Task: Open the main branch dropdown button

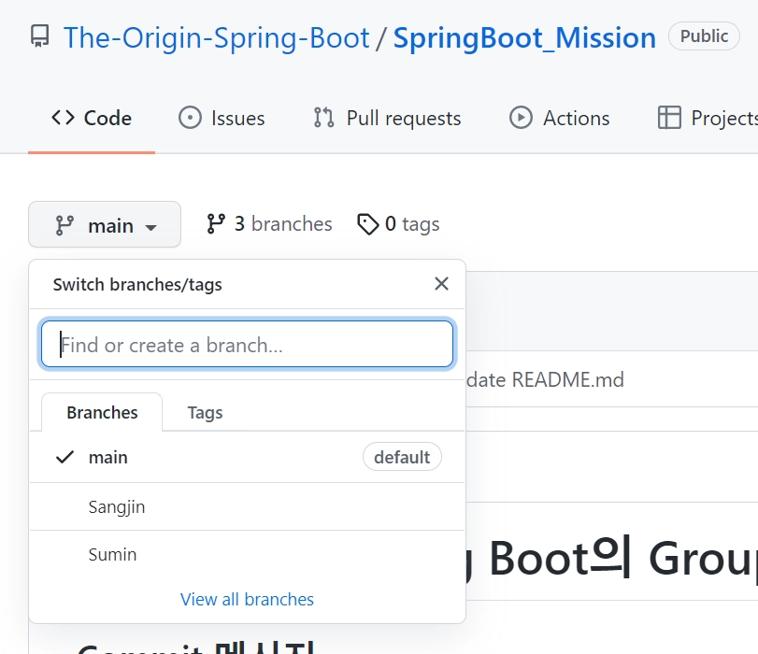Action: [105, 225]
